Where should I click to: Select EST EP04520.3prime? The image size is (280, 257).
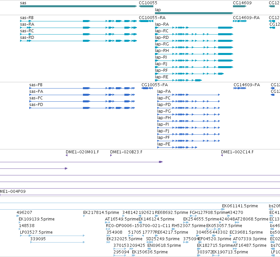(200, 242)
